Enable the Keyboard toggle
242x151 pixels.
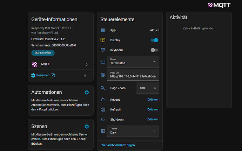(x=154, y=50)
